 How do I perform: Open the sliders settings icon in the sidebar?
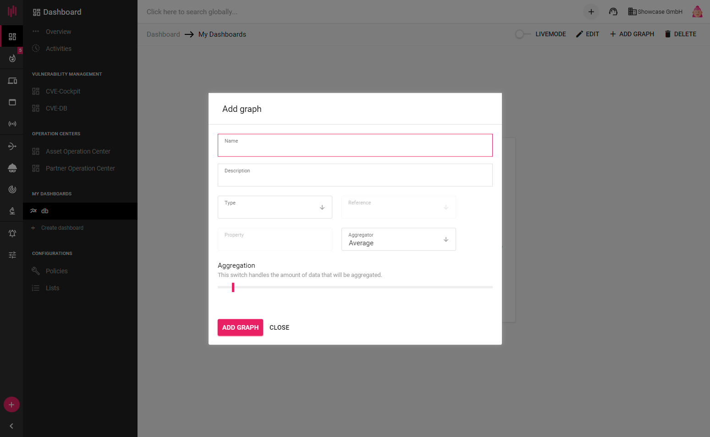tap(12, 255)
